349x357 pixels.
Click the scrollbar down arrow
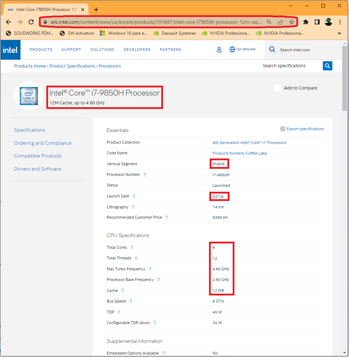(344, 353)
